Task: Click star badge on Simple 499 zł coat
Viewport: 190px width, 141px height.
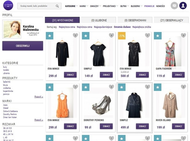Action: click(122, 87)
